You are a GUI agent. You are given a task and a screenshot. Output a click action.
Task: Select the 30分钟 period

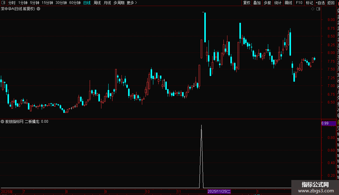point(61,3)
